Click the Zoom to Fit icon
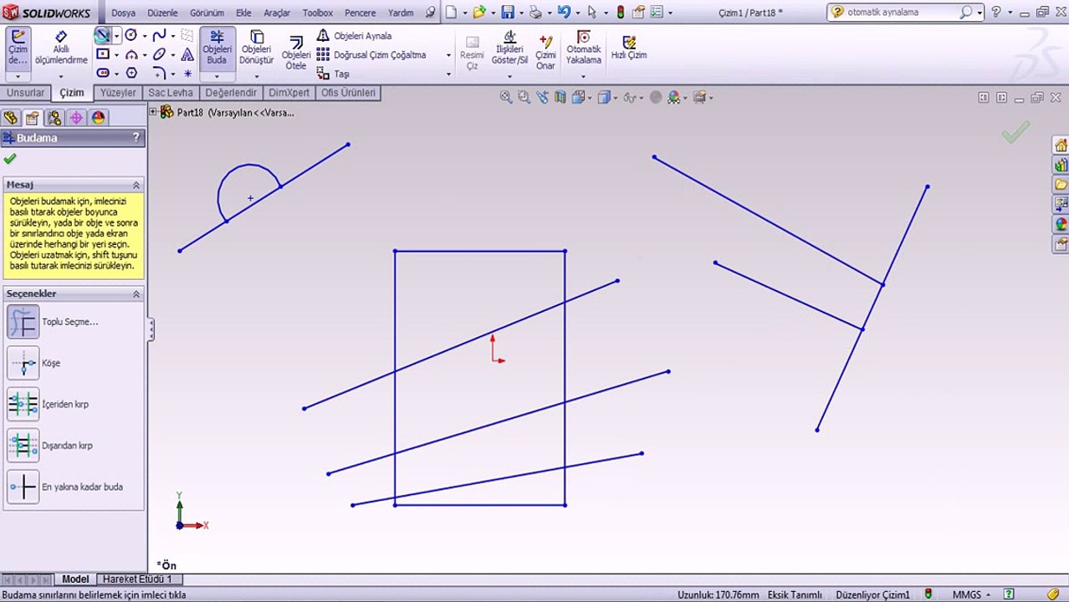This screenshot has height=602, width=1069. click(506, 97)
